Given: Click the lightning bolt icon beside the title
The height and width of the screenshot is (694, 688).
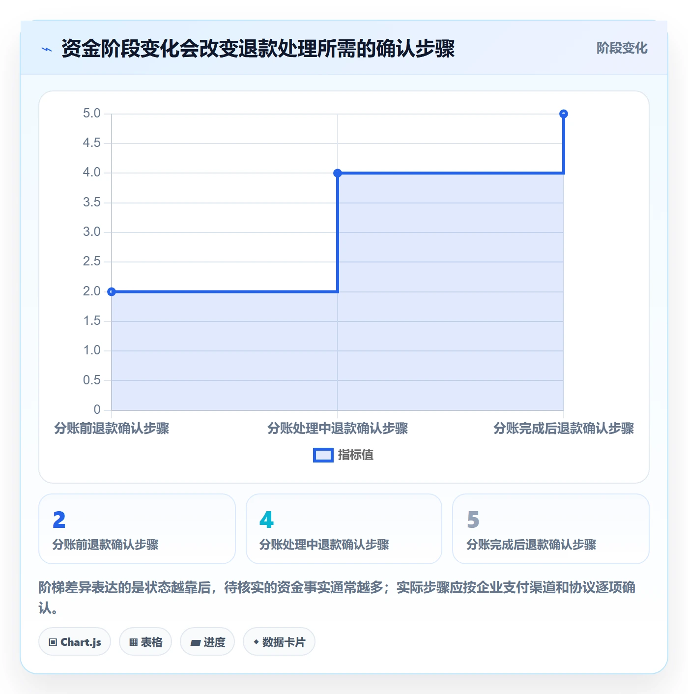Looking at the screenshot, I should click(47, 49).
